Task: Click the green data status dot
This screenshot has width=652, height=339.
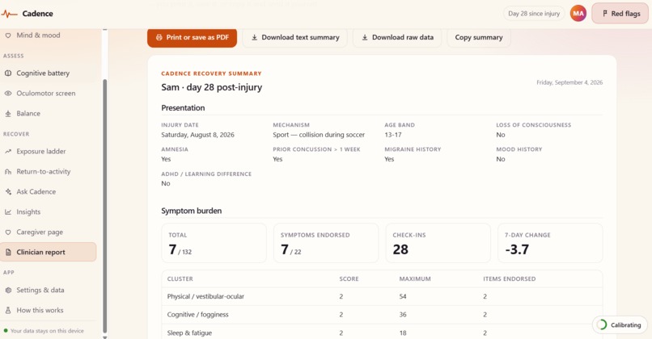Action: tap(6, 331)
